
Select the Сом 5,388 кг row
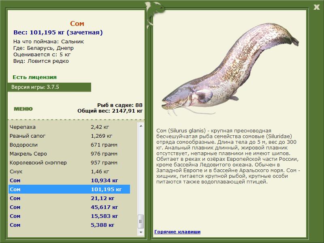click(x=69, y=225)
